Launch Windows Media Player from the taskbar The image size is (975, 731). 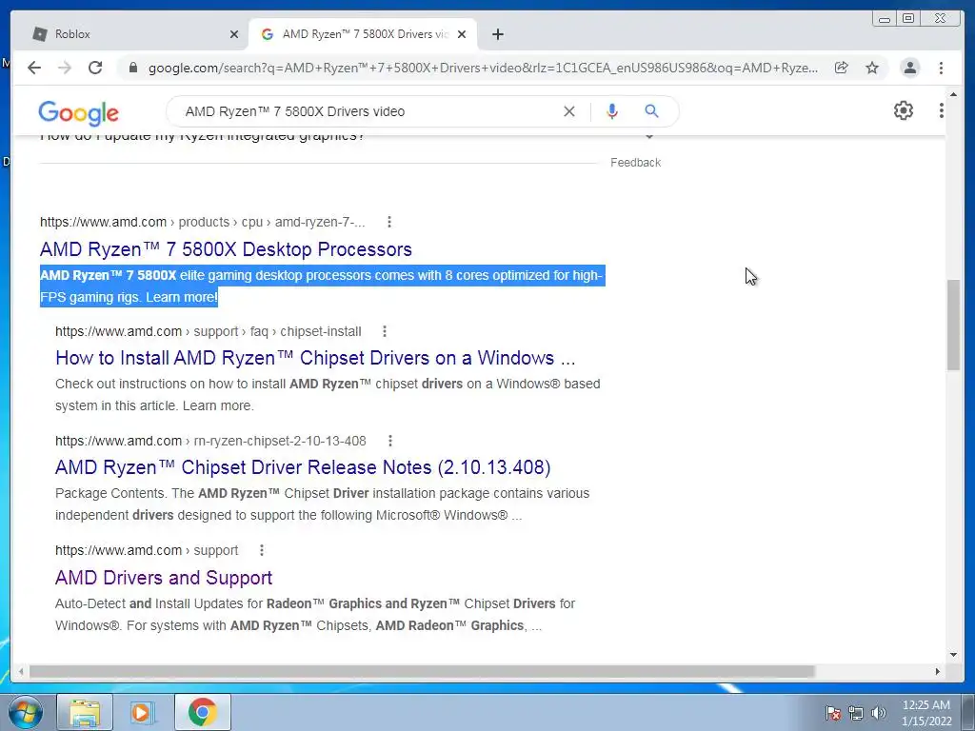[141, 713]
